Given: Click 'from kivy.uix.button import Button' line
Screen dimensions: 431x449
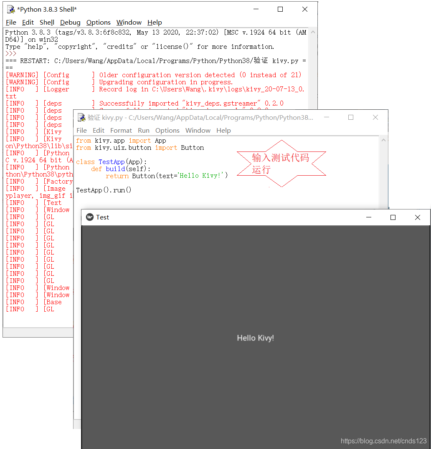Looking at the screenshot, I should tap(140, 148).
